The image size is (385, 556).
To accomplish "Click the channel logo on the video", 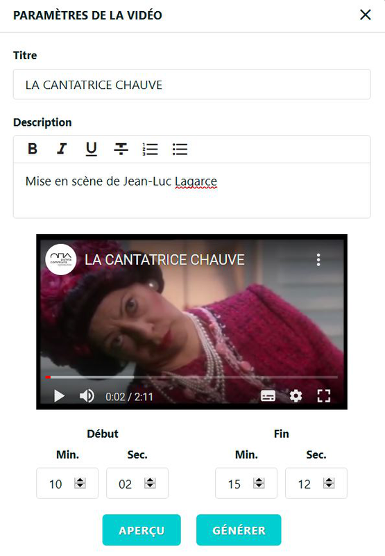I will (61, 259).
